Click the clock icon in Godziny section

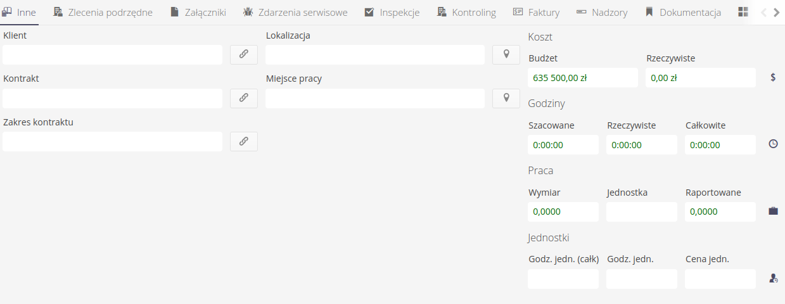click(x=773, y=144)
